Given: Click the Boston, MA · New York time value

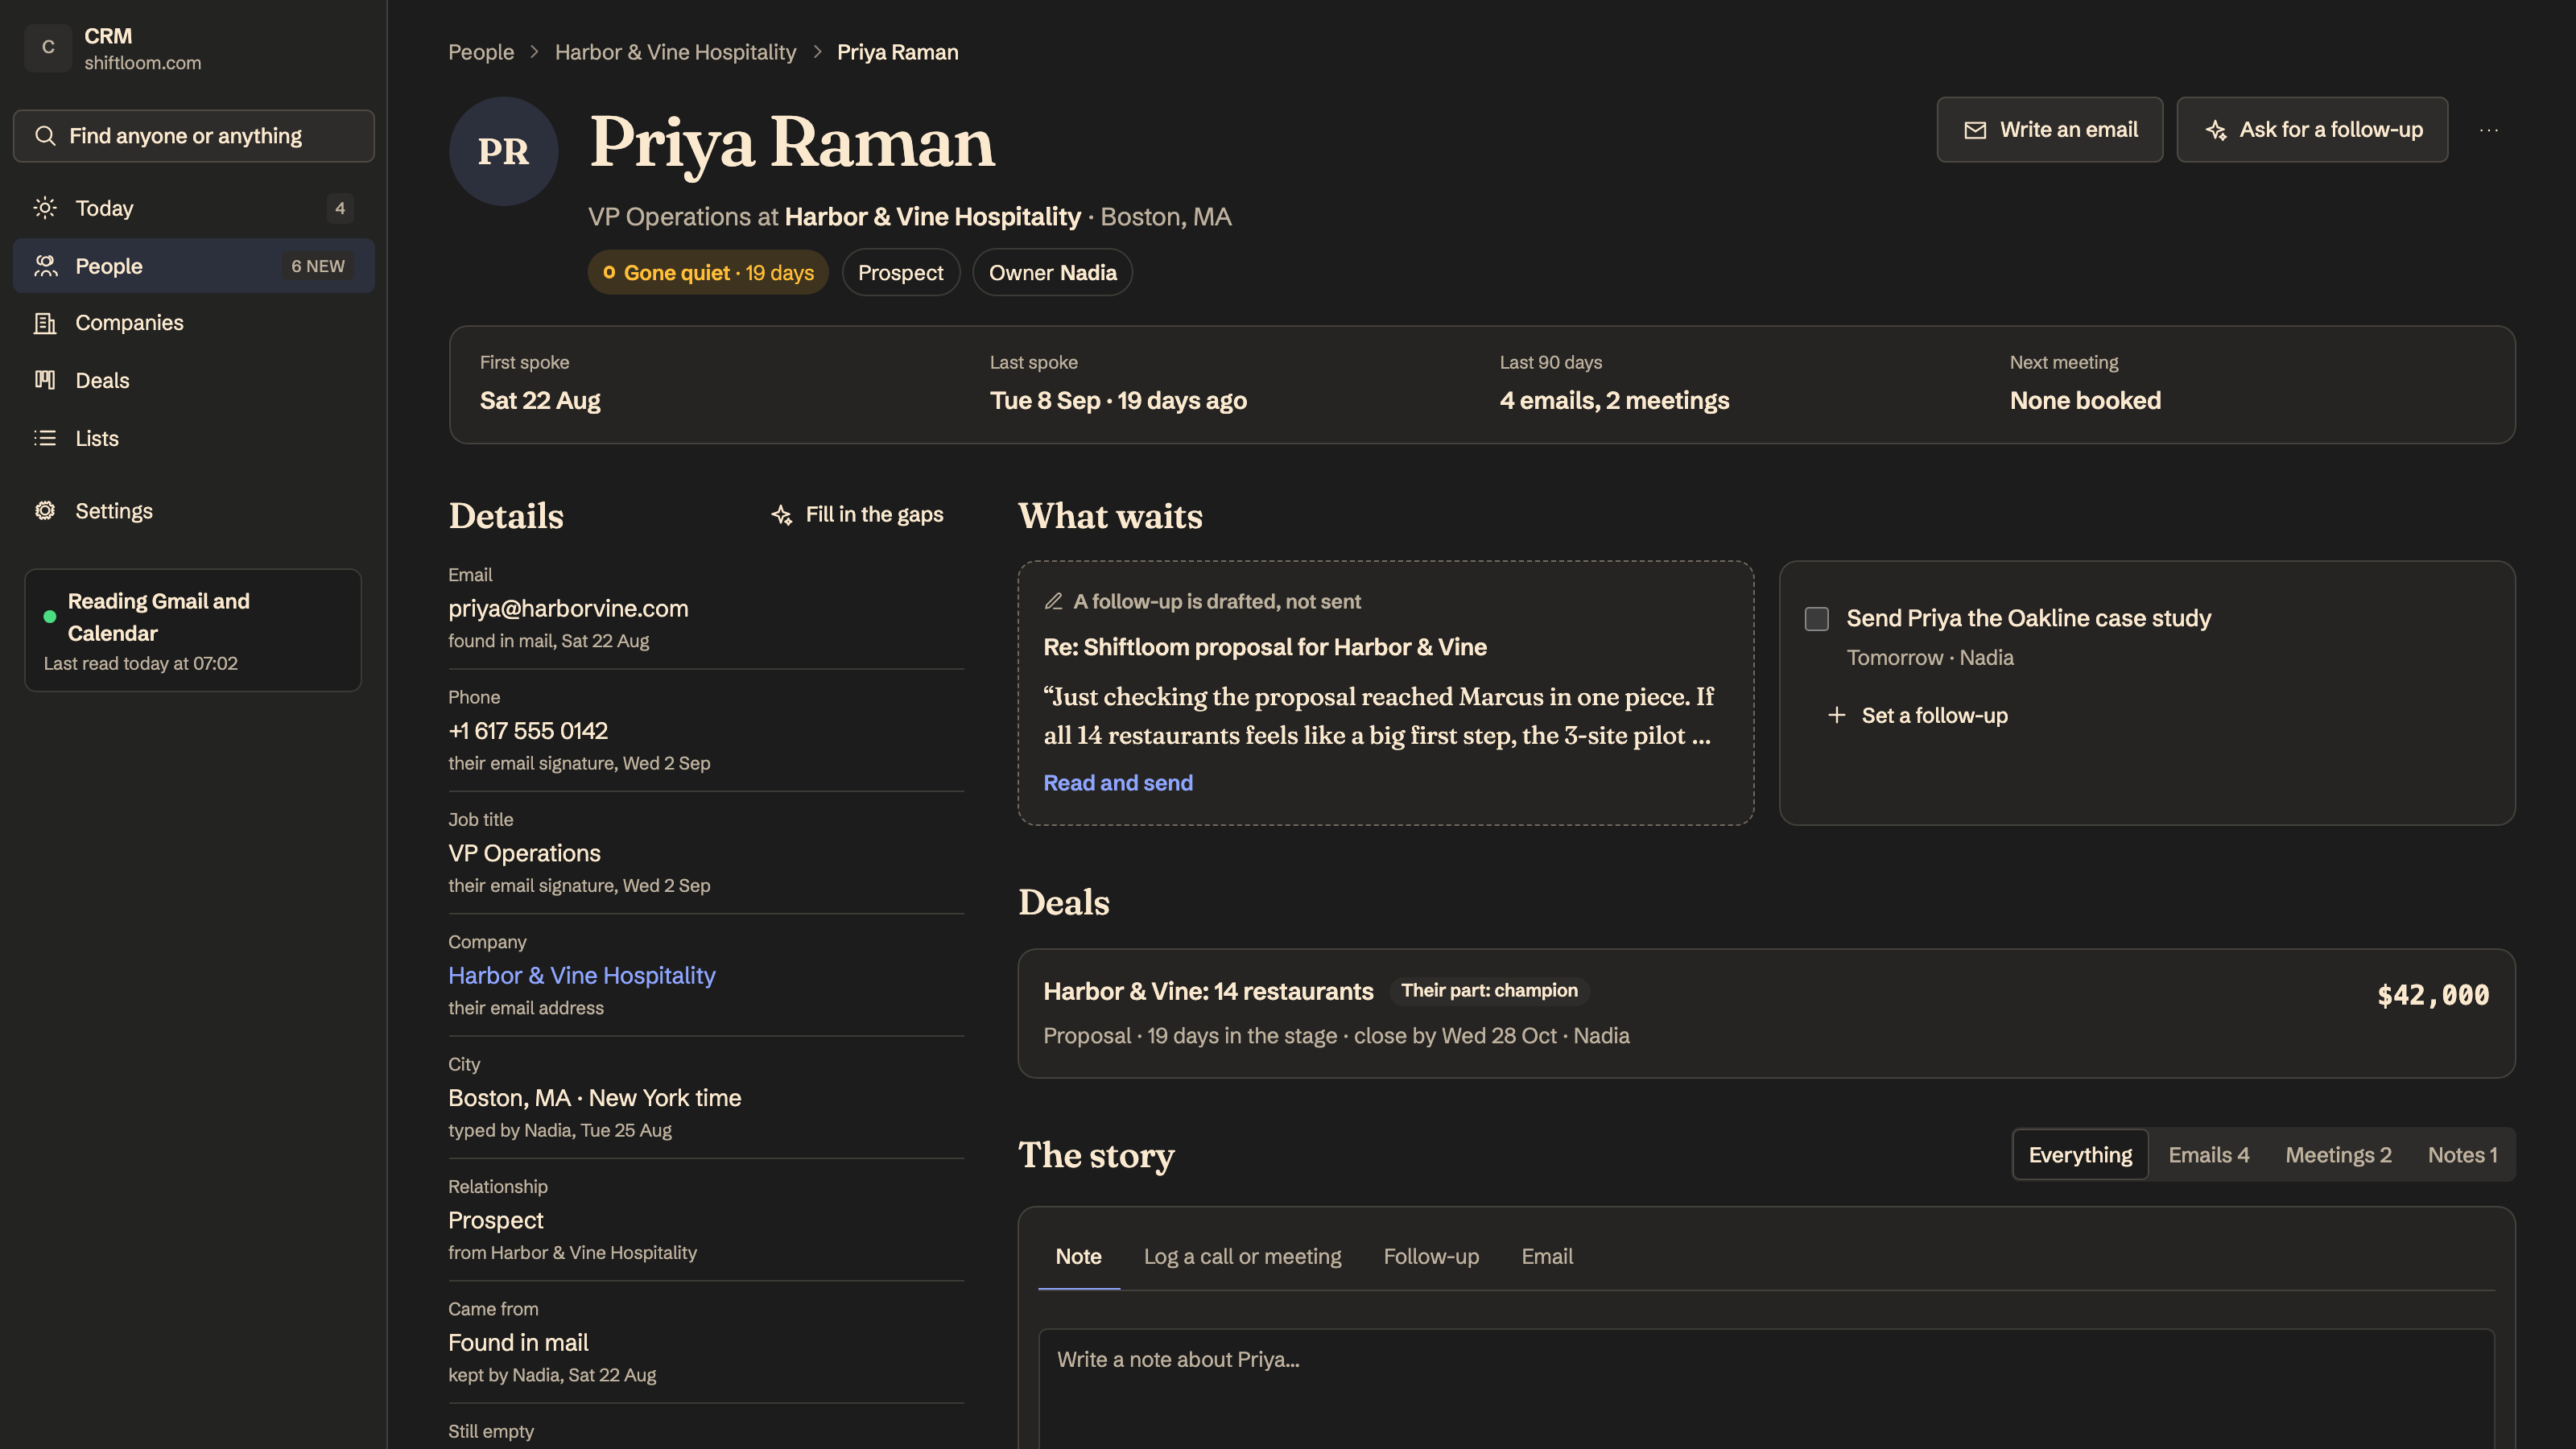Looking at the screenshot, I should (594, 1098).
